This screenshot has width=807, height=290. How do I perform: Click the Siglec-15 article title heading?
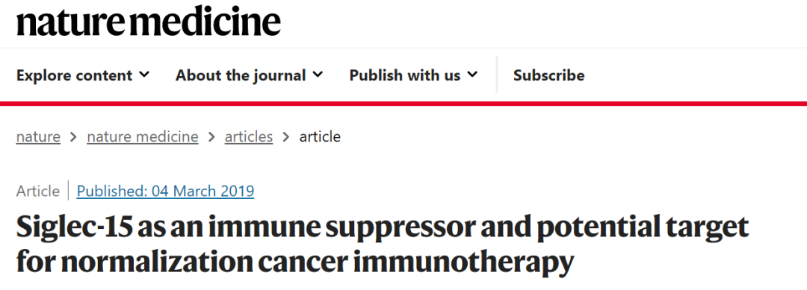click(x=382, y=245)
